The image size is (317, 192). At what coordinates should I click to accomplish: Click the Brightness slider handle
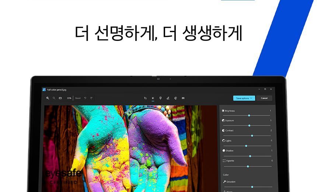click(x=249, y=115)
